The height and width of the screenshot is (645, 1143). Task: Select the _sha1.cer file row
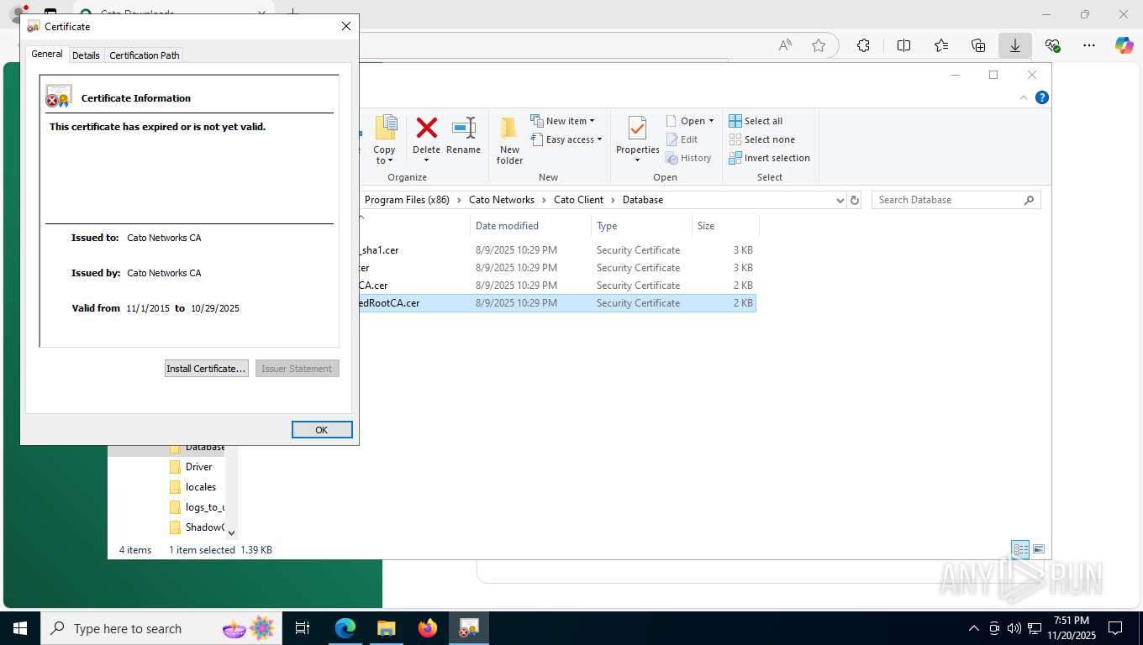(557, 250)
